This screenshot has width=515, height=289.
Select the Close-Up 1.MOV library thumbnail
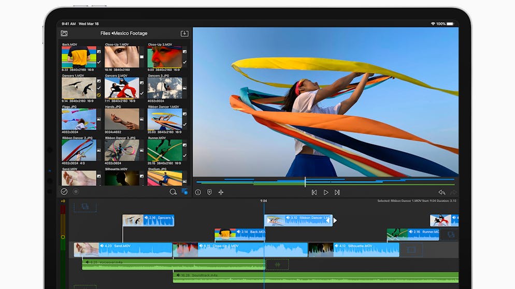(x=122, y=57)
